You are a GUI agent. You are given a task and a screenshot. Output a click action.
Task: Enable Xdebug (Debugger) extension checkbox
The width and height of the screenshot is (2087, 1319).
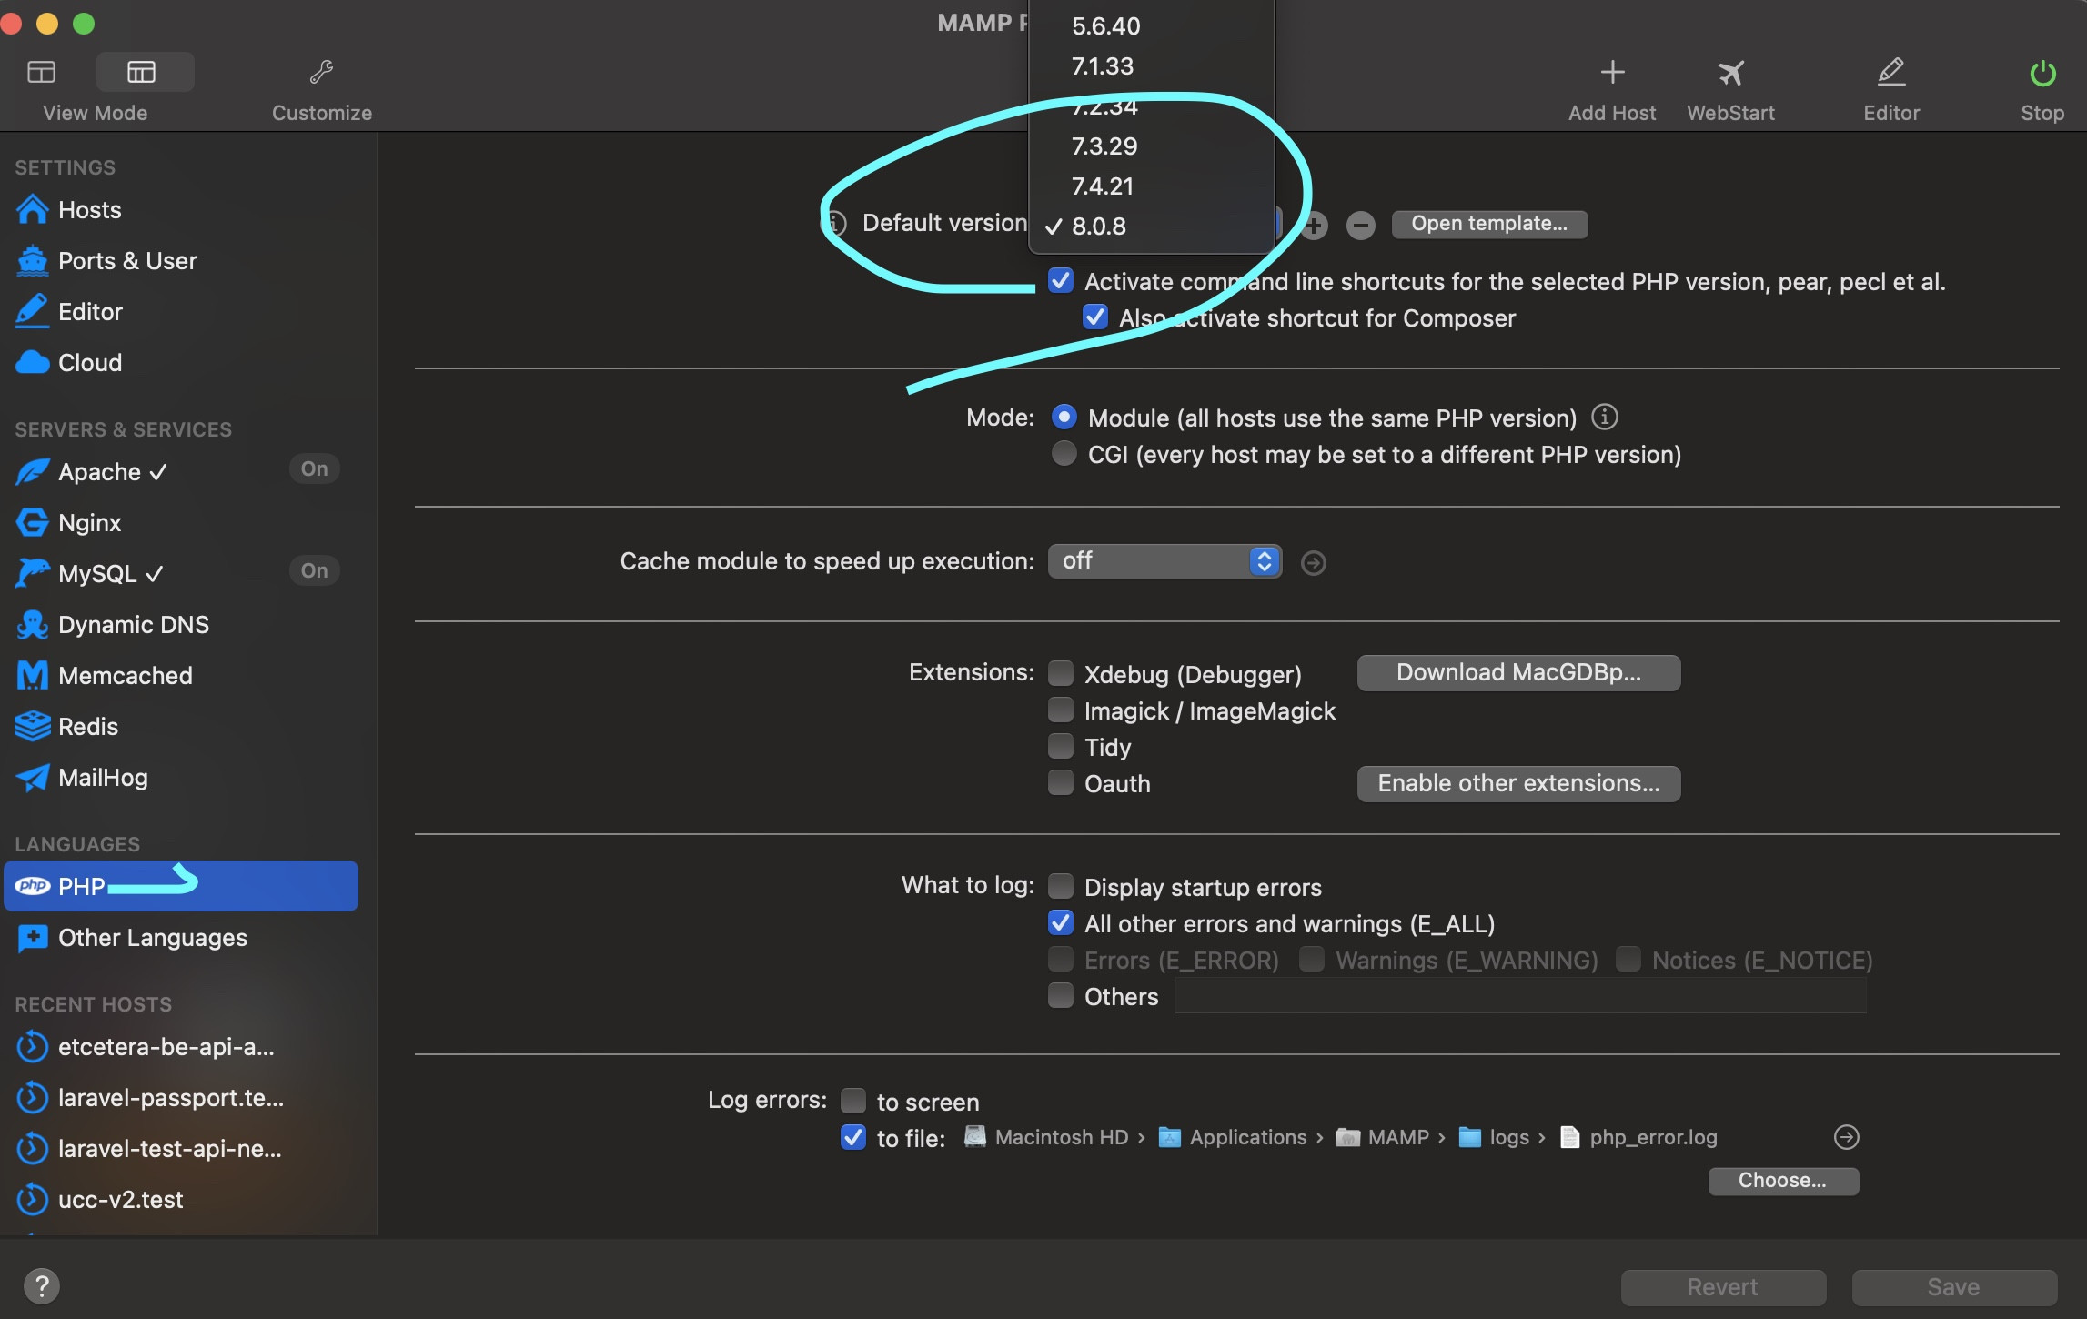tap(1060, 673)
